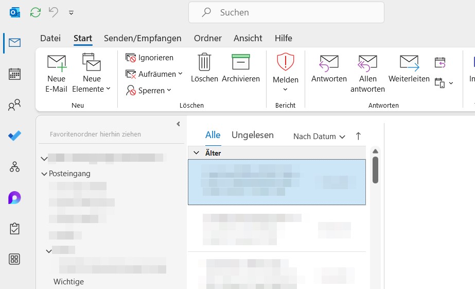This screenshot has width=475, height=289.
Task: Collapse the blurred subfolder above Wichtige
Action: point(49,251)
